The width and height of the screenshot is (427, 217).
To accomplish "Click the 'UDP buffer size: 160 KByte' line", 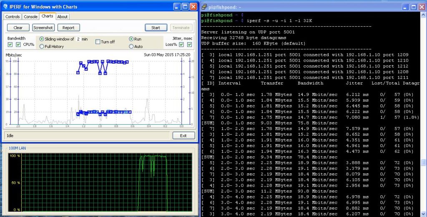I will pyautogui.click(x=253, y=43).
